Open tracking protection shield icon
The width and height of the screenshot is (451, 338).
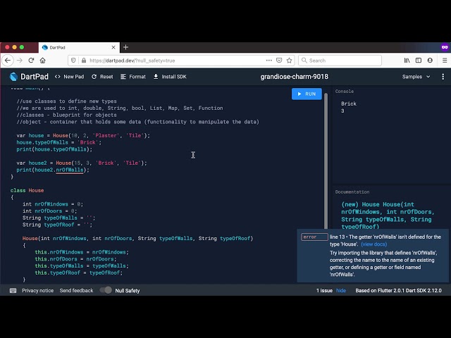point(73,61)
